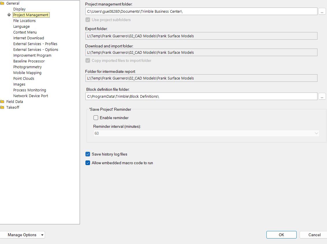
Task: Click the Block definition file folder field
Action: pyautogui.click(x=201, y=96)
